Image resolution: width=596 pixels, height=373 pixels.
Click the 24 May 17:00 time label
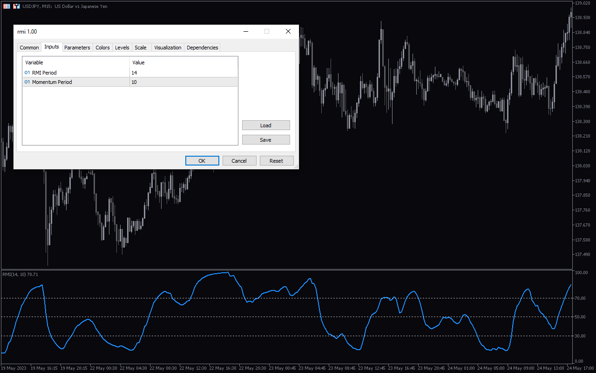click(580, 368)
